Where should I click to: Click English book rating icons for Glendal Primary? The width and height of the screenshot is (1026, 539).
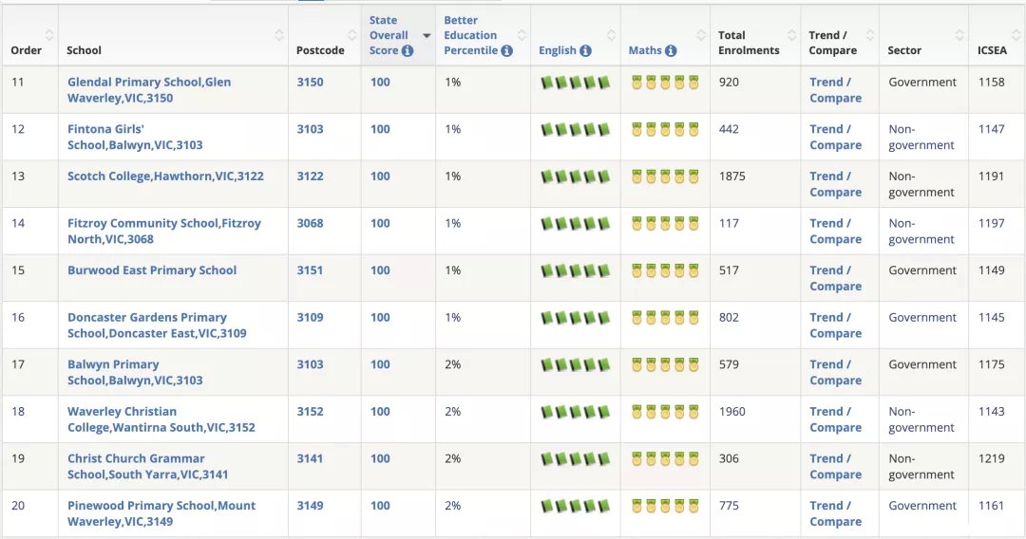point(575,83)
